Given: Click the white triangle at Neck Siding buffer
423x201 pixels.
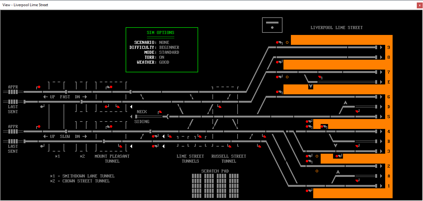Looking at the screenshot, I should [131, 117].
